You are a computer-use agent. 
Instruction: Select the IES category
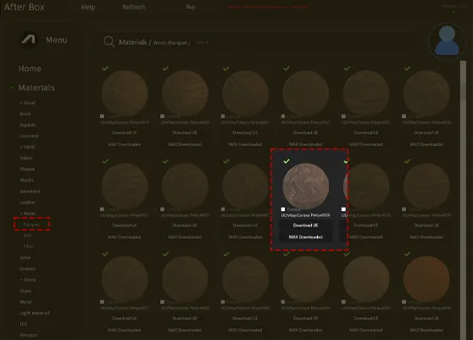click(23, 324)
